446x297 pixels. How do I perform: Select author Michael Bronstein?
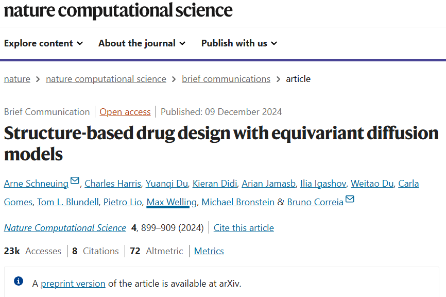(238, 202)
